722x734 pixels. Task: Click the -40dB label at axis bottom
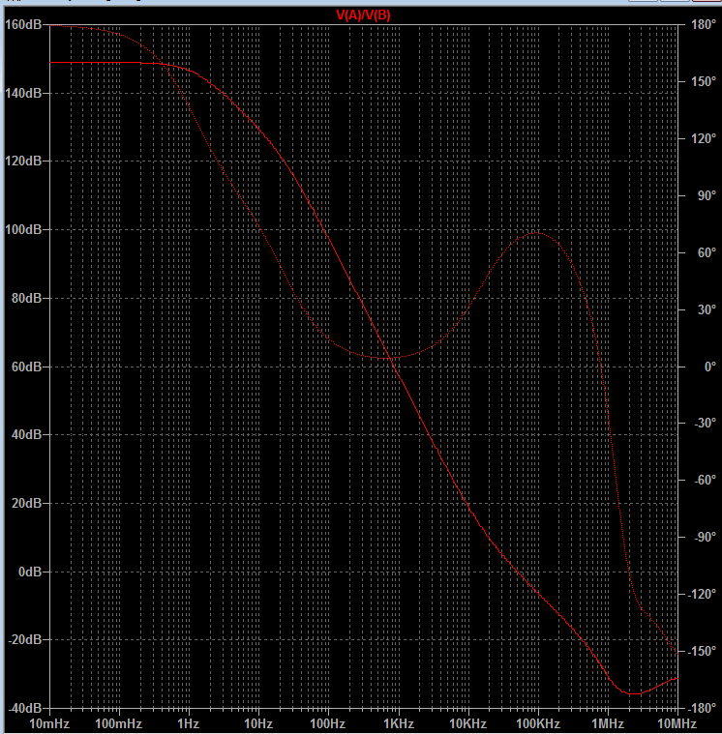tap(24, 708)
